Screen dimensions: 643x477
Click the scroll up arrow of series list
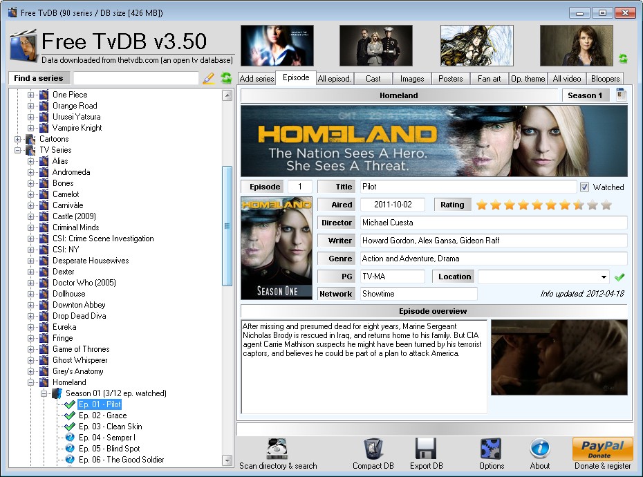click(227, 95)
